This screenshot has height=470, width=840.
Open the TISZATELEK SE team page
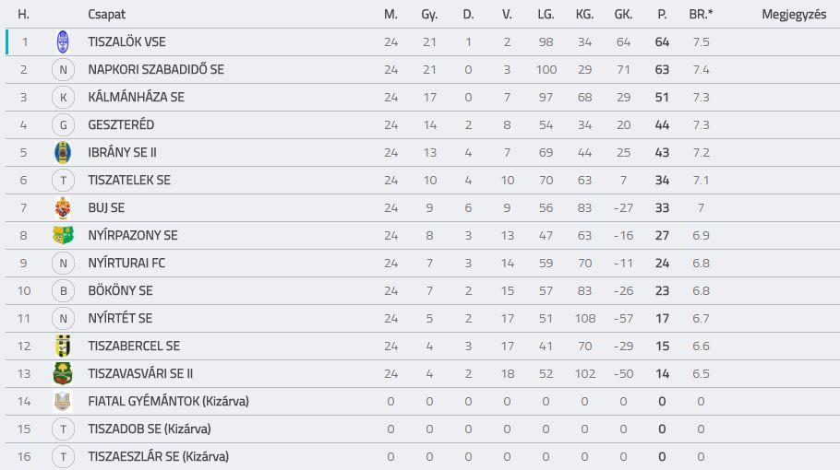pos(129,181)
